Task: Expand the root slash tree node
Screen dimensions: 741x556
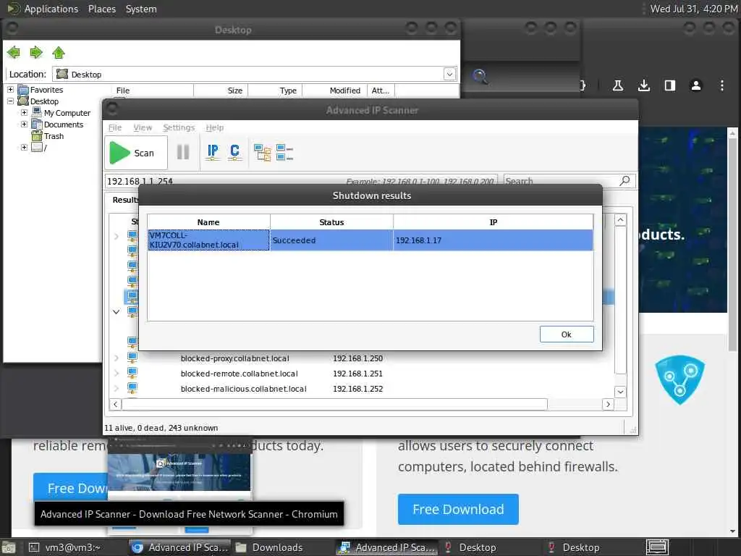Action: (x=24, y=148)
